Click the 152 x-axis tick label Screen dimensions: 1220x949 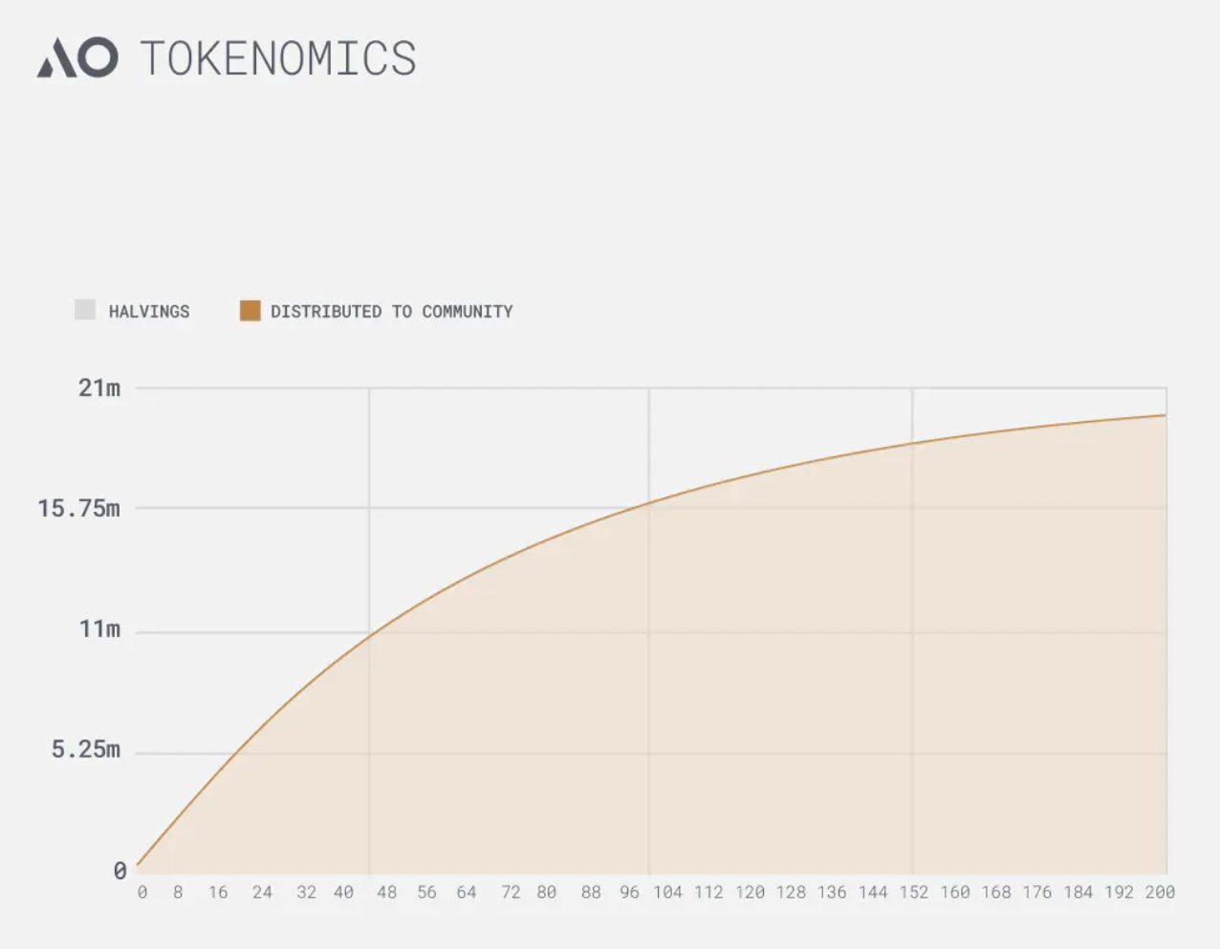(x=913, y=893)
